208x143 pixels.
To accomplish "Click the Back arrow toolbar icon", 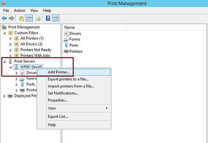I will coord(4,18).
